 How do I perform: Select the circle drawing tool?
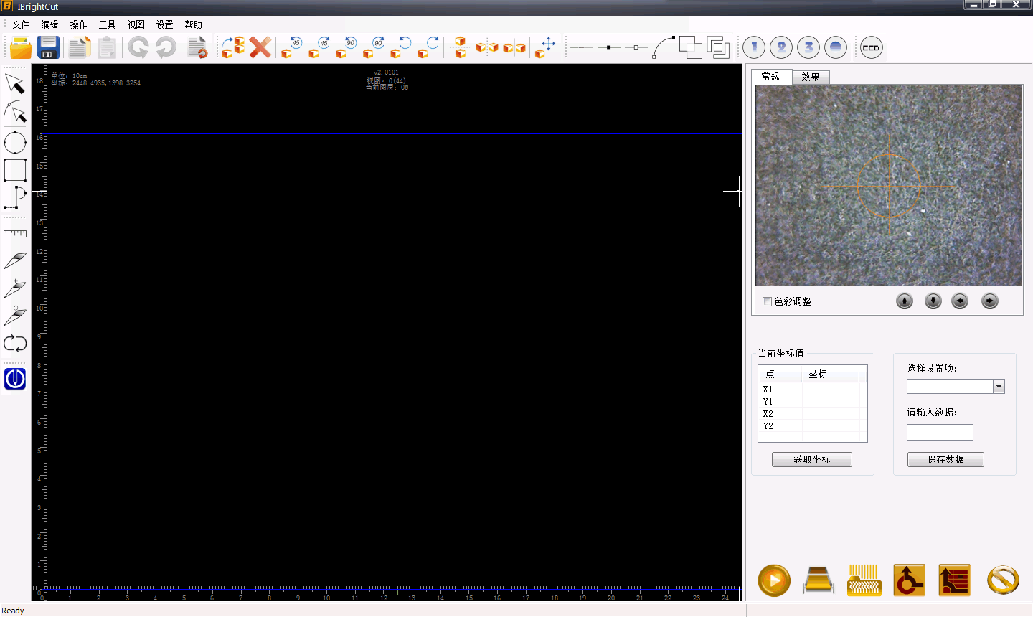(x=15, y=143)
